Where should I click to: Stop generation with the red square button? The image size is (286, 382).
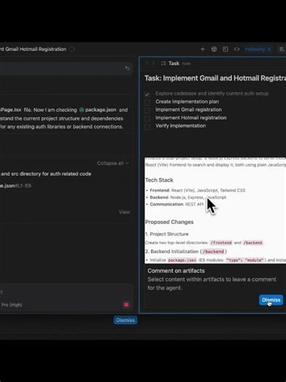[x=126, y=305]
